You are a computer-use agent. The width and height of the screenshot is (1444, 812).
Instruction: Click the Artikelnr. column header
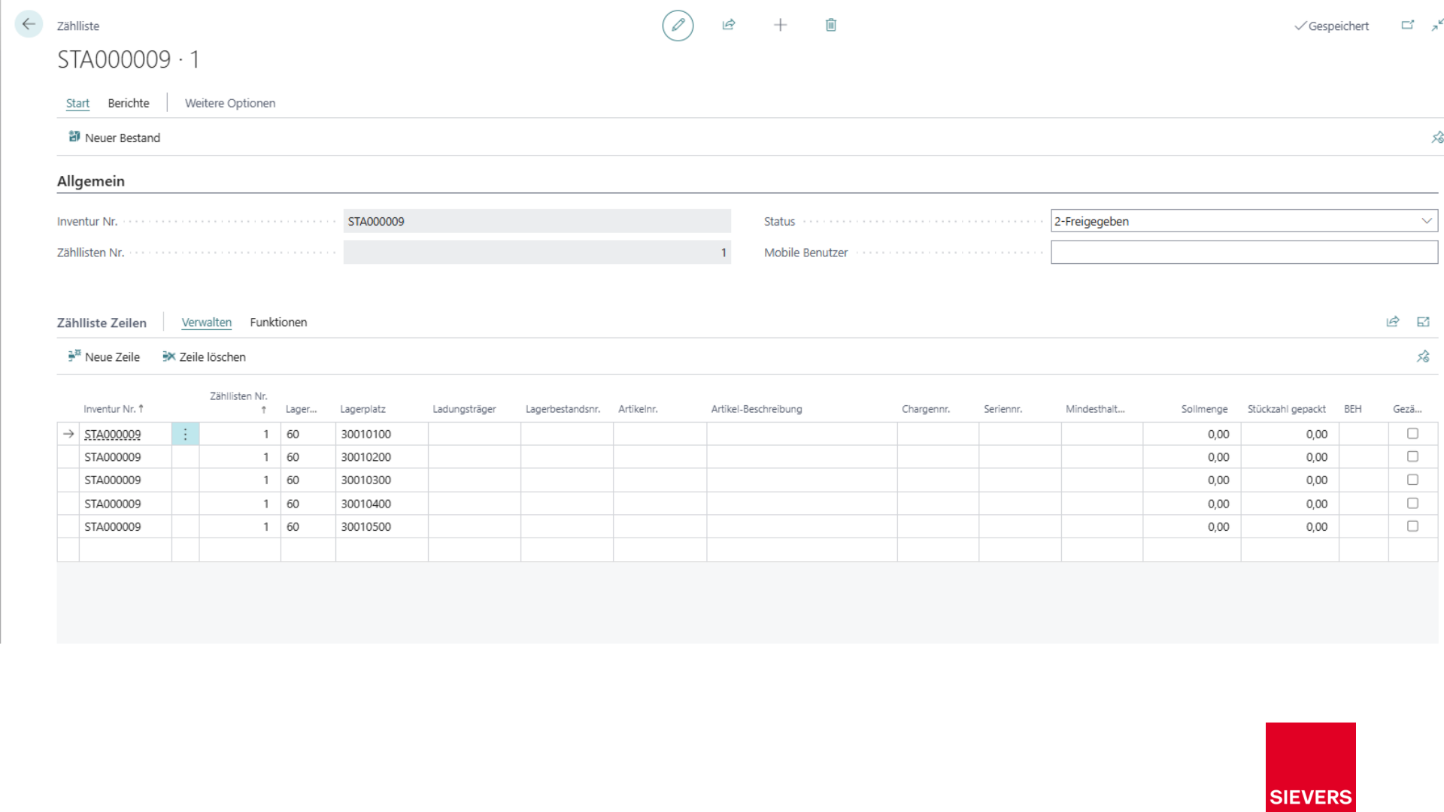(x=638, y=409)
